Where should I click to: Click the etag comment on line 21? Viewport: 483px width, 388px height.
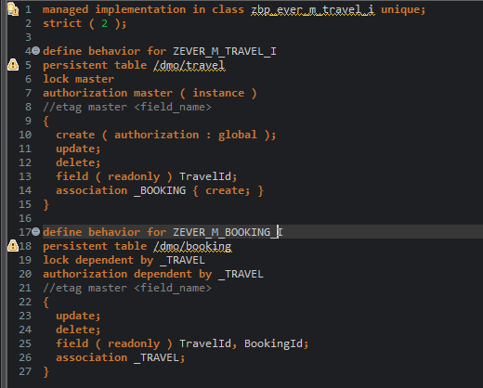point(127,288)
